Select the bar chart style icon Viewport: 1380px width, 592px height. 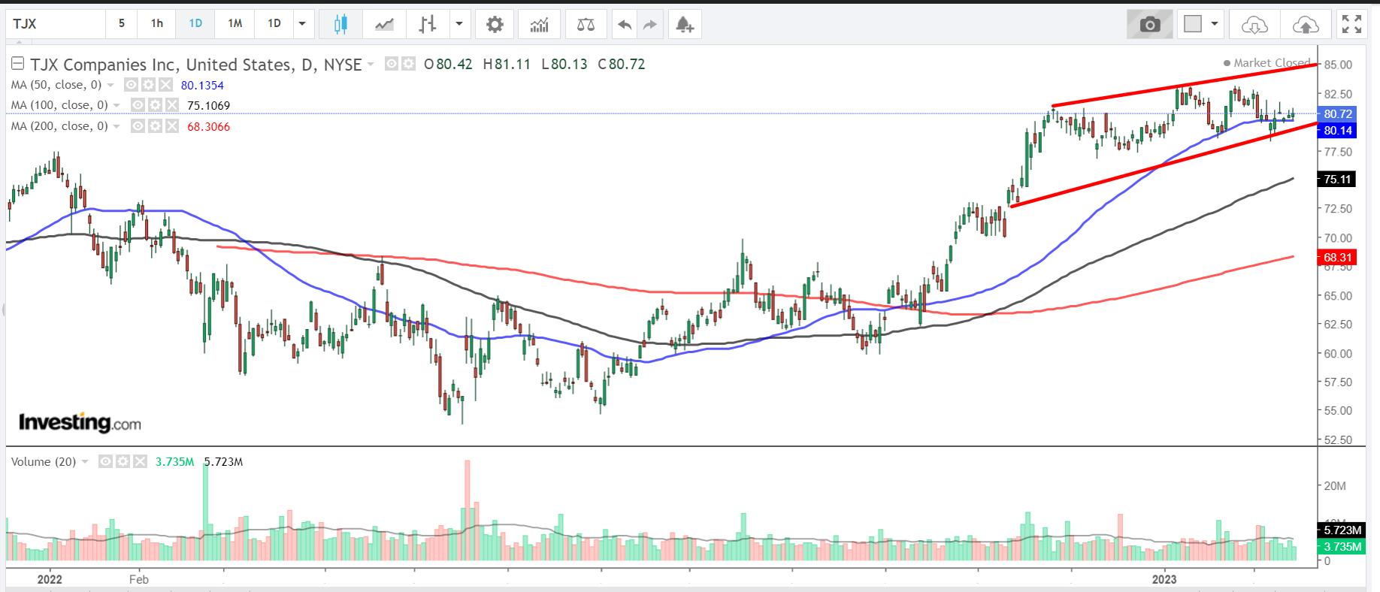click(428, 24)
